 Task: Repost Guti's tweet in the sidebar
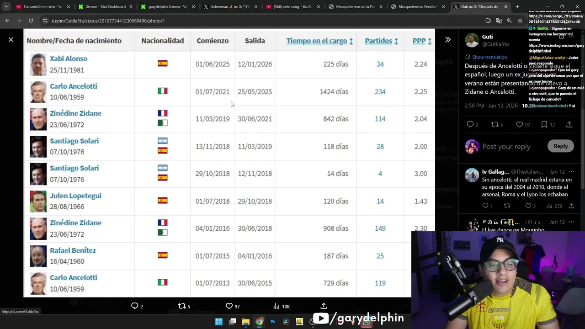(494, 124)
